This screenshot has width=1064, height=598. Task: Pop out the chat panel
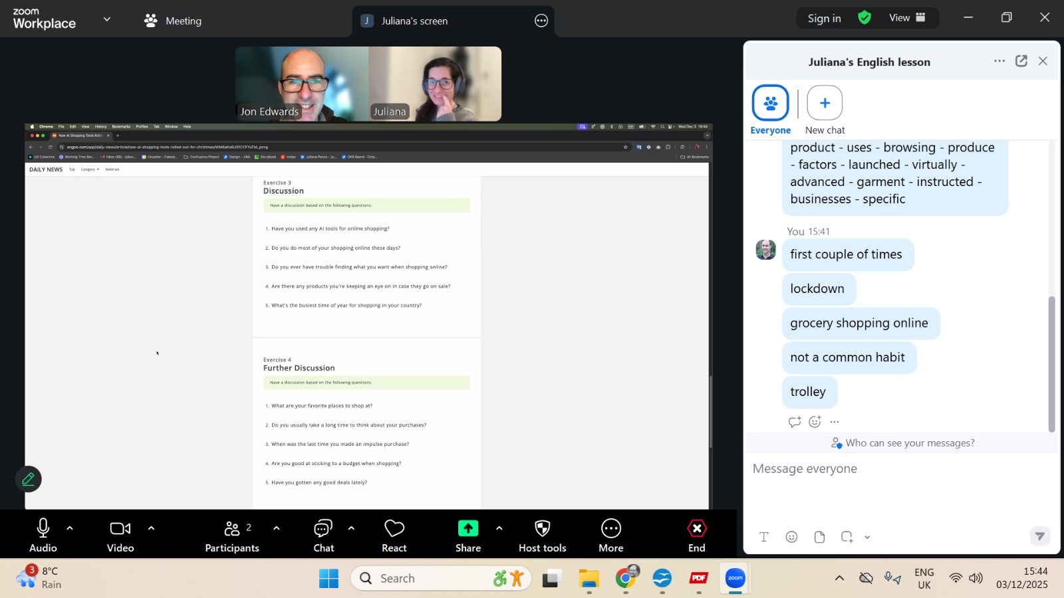click(x=1021, y=61)
